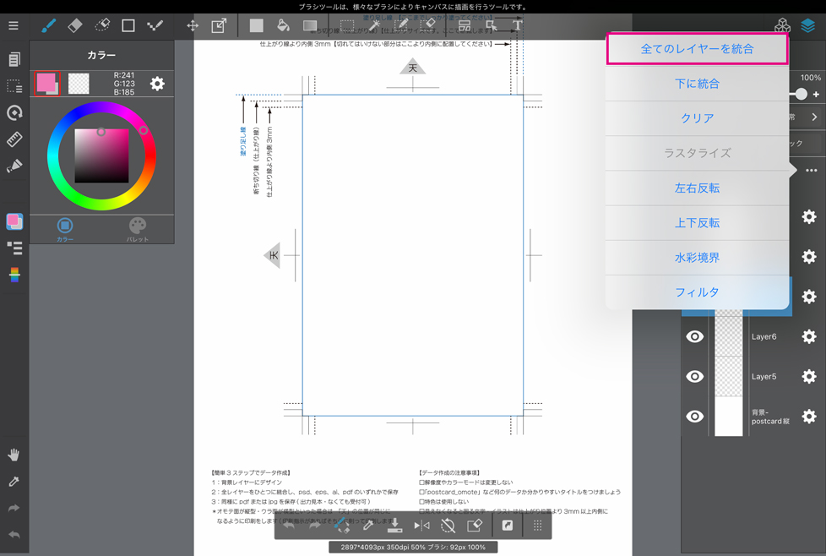This screenshot has height=556, width=826.
Task: Select the Eraser tool
Action: 75,25
